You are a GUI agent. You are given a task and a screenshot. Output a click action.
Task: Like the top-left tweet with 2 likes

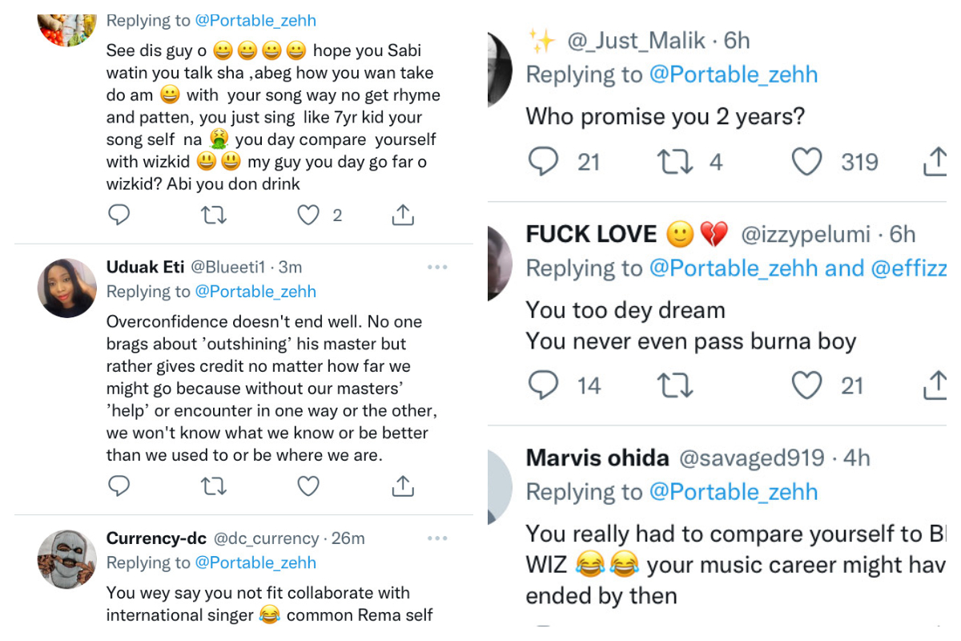pos(308,216)
